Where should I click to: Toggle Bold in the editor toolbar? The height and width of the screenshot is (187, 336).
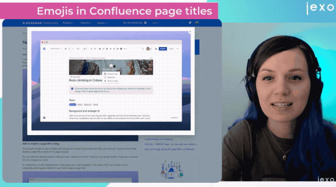pyautogui.click(x=66, y=49)
